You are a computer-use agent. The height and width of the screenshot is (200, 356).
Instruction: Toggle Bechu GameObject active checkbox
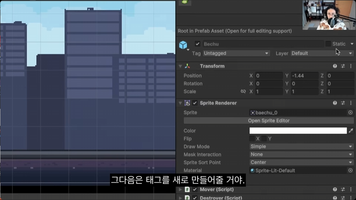[197, 44]
